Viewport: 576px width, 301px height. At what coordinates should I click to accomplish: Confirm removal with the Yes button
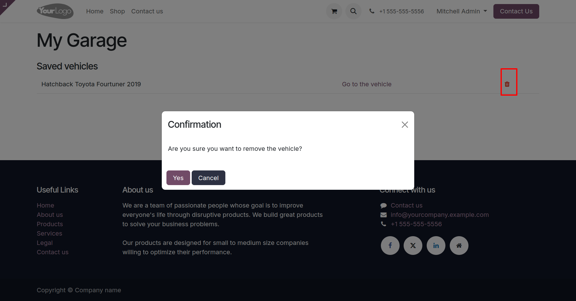point(178,178)
